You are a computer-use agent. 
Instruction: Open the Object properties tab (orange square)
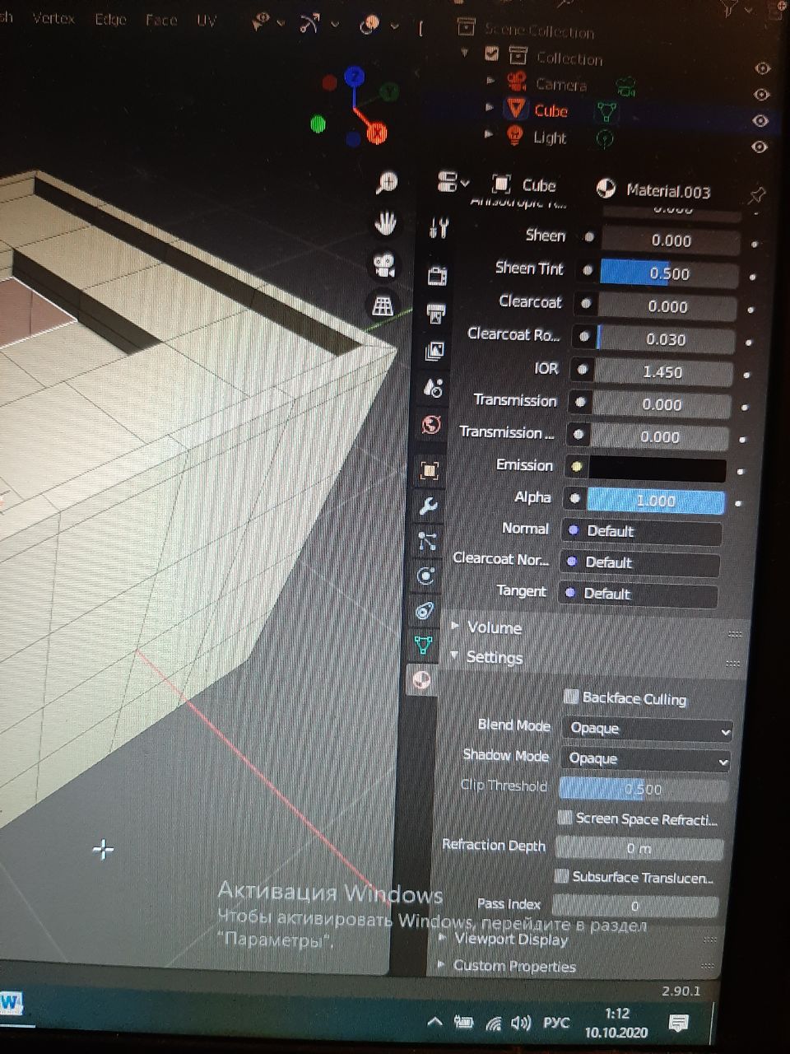click(430, 470)
